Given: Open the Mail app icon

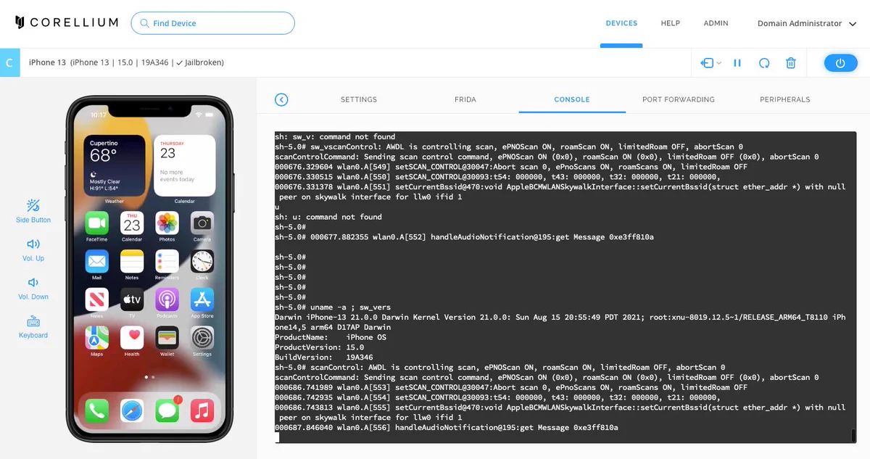Looking at the screenshot, I should pyautogui.click(x=96, y=262).
